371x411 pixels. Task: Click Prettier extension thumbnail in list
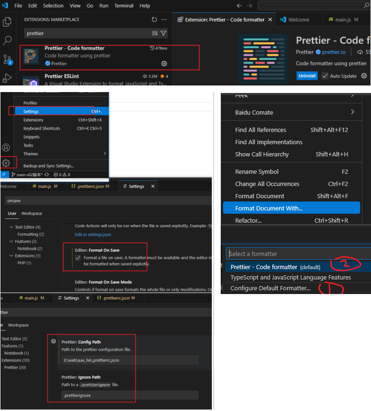tap(31, 56)
